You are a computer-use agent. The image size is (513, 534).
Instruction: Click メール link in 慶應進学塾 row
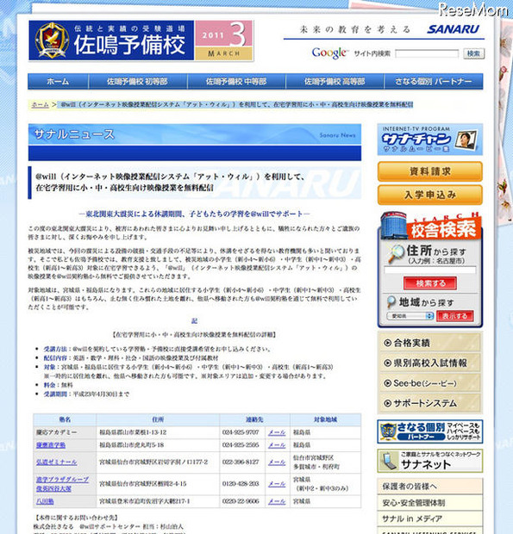coord(277,445)
